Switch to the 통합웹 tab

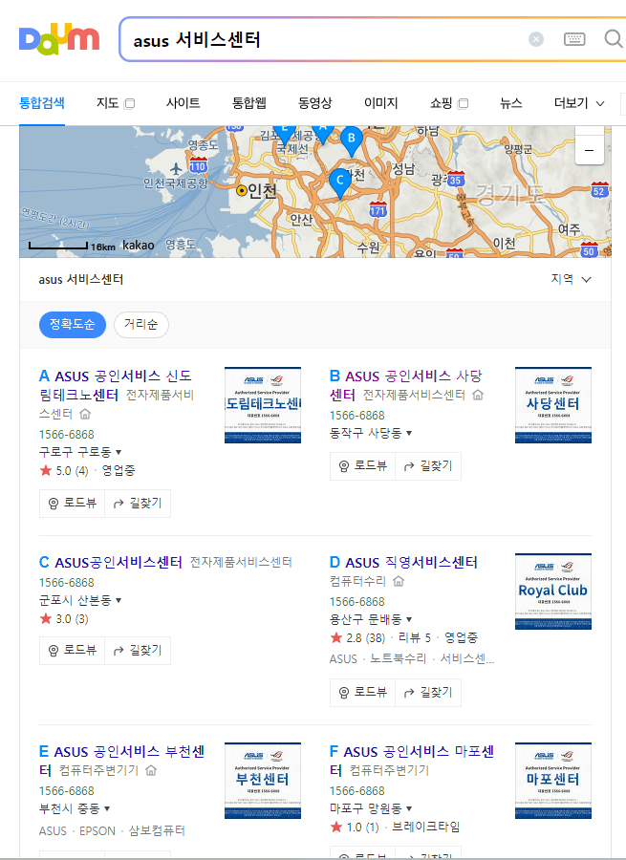[249, 103]
